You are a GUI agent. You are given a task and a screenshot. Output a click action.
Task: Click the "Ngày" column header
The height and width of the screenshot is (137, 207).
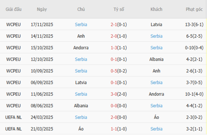coord(42,9)
